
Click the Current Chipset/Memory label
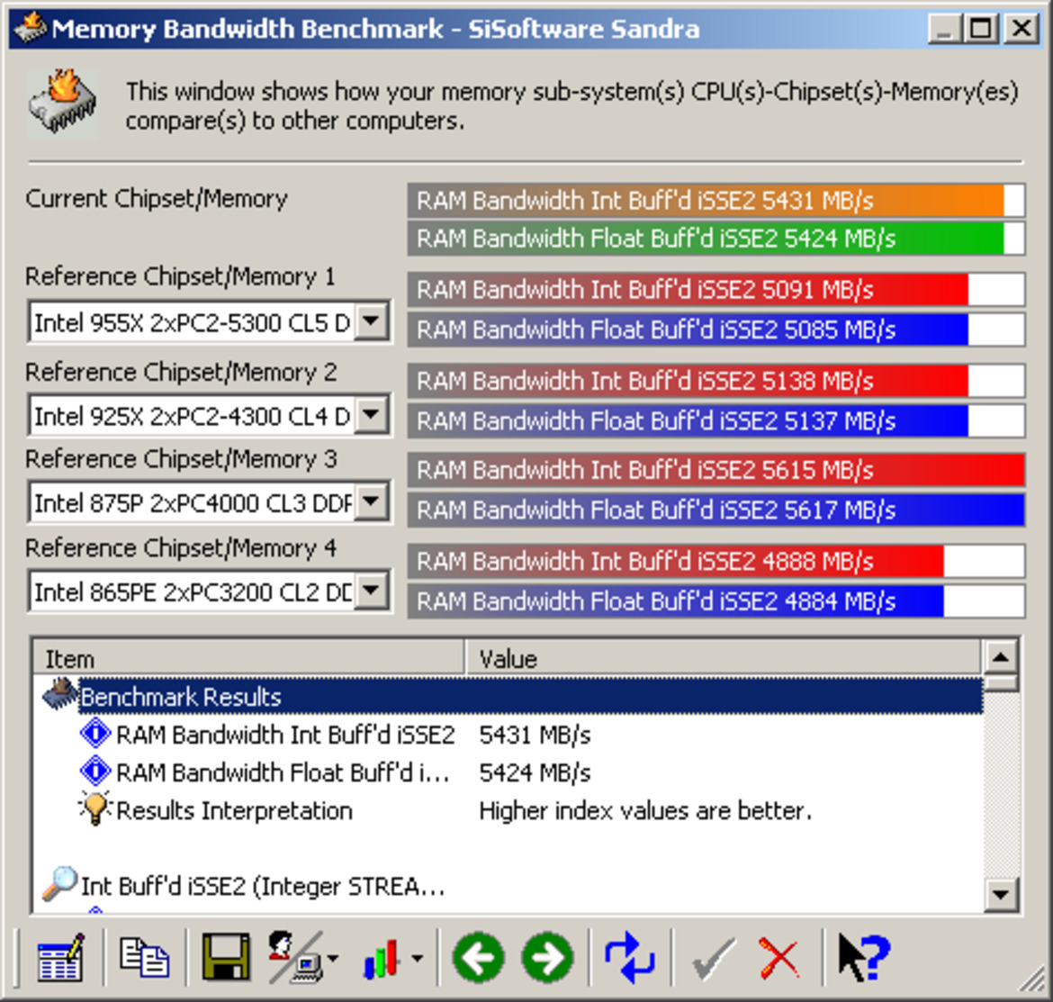tap(157, 199)
